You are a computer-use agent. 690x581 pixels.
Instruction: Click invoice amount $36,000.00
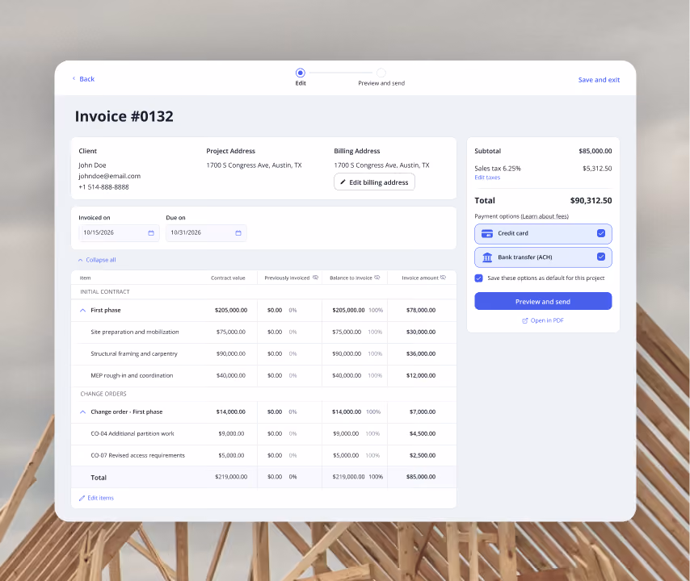(421, 353)
